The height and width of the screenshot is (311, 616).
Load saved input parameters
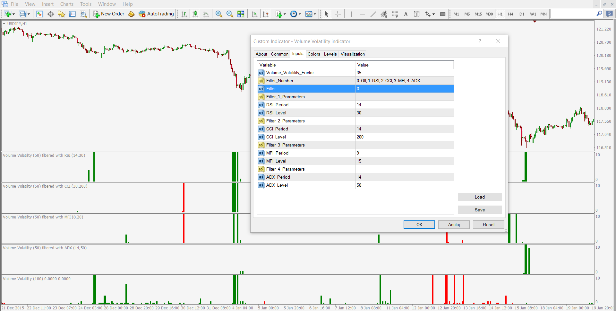click(480, 197)
